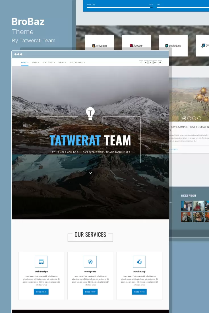Click Read More under Web Design
The height and width of the screenshot is (313, 209).
pyautogui.click(x=41, y=292)
